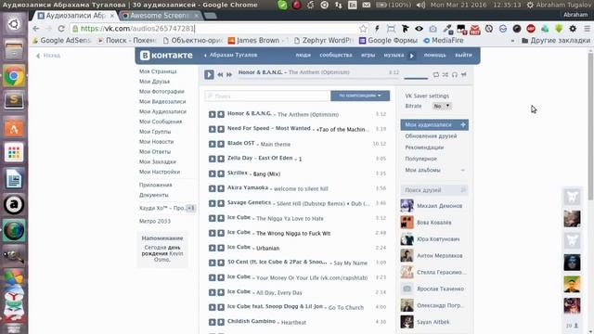Click the Метро 2033 link in sidebar
The image size is (594, 334).
coord(155,221)
